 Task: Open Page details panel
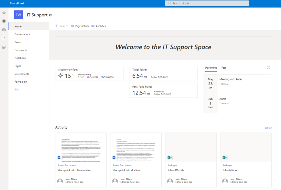click(80, 26)
